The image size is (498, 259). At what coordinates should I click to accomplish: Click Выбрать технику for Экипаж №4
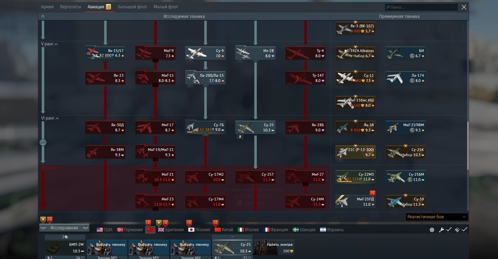click(x=191, y=247)
